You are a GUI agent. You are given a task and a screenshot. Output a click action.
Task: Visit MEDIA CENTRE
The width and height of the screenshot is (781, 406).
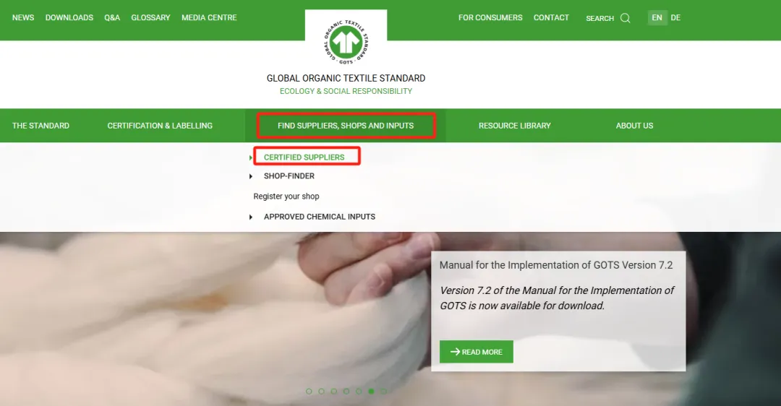tap(209, 17)
